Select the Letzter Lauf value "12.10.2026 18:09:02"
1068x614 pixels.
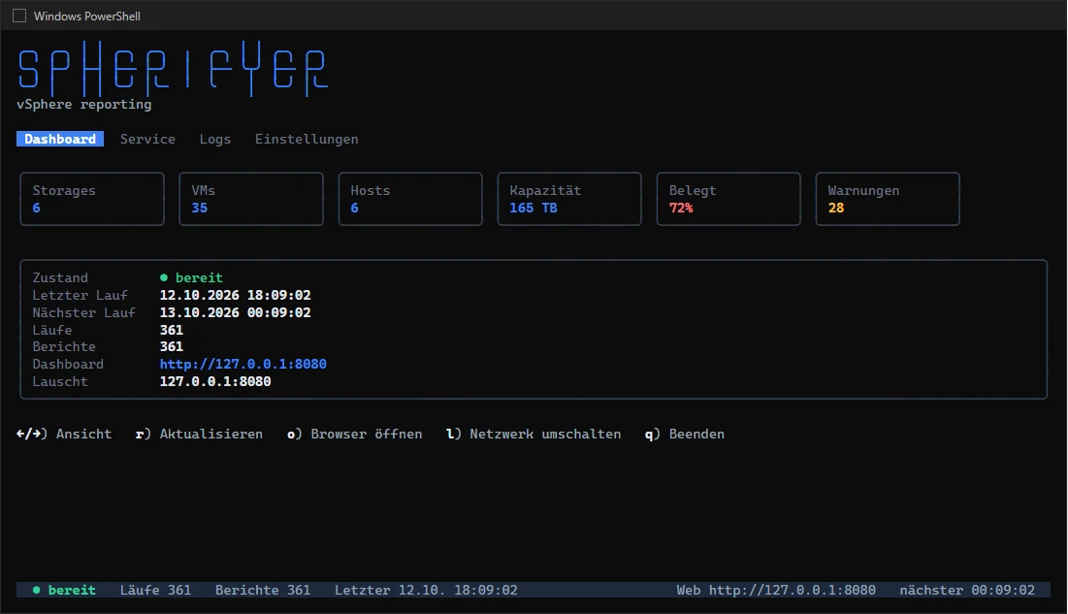[x=235, y=295]
